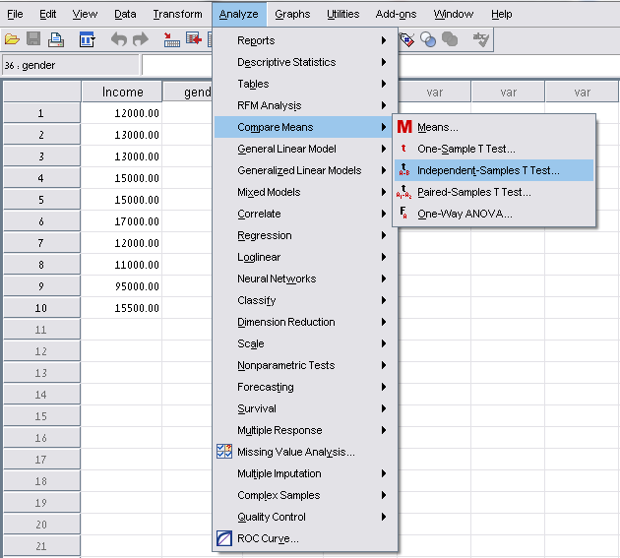Click the A1-A2 icon for Paired-Samples T Test

point(403,191)
